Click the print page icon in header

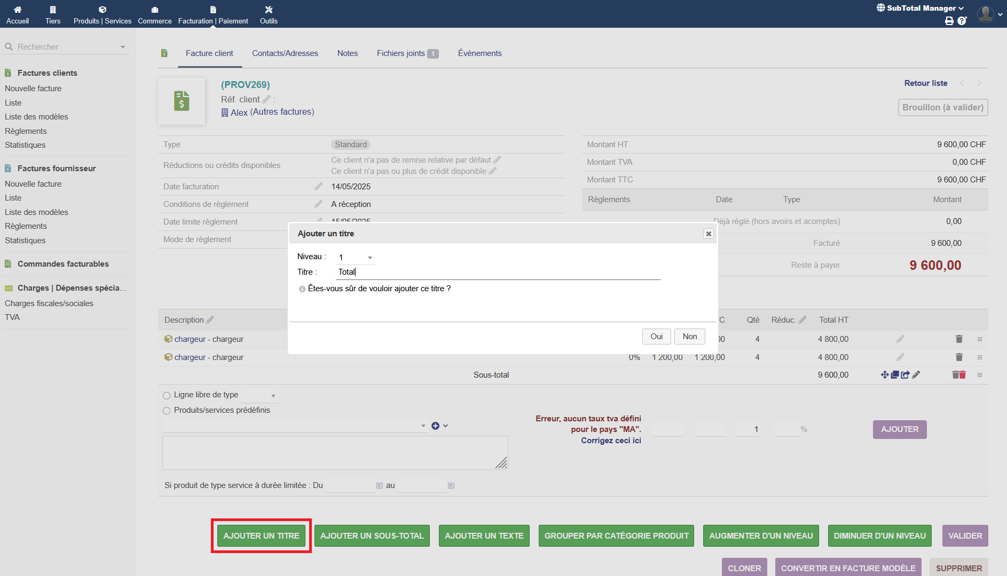[x=949, y=21]
